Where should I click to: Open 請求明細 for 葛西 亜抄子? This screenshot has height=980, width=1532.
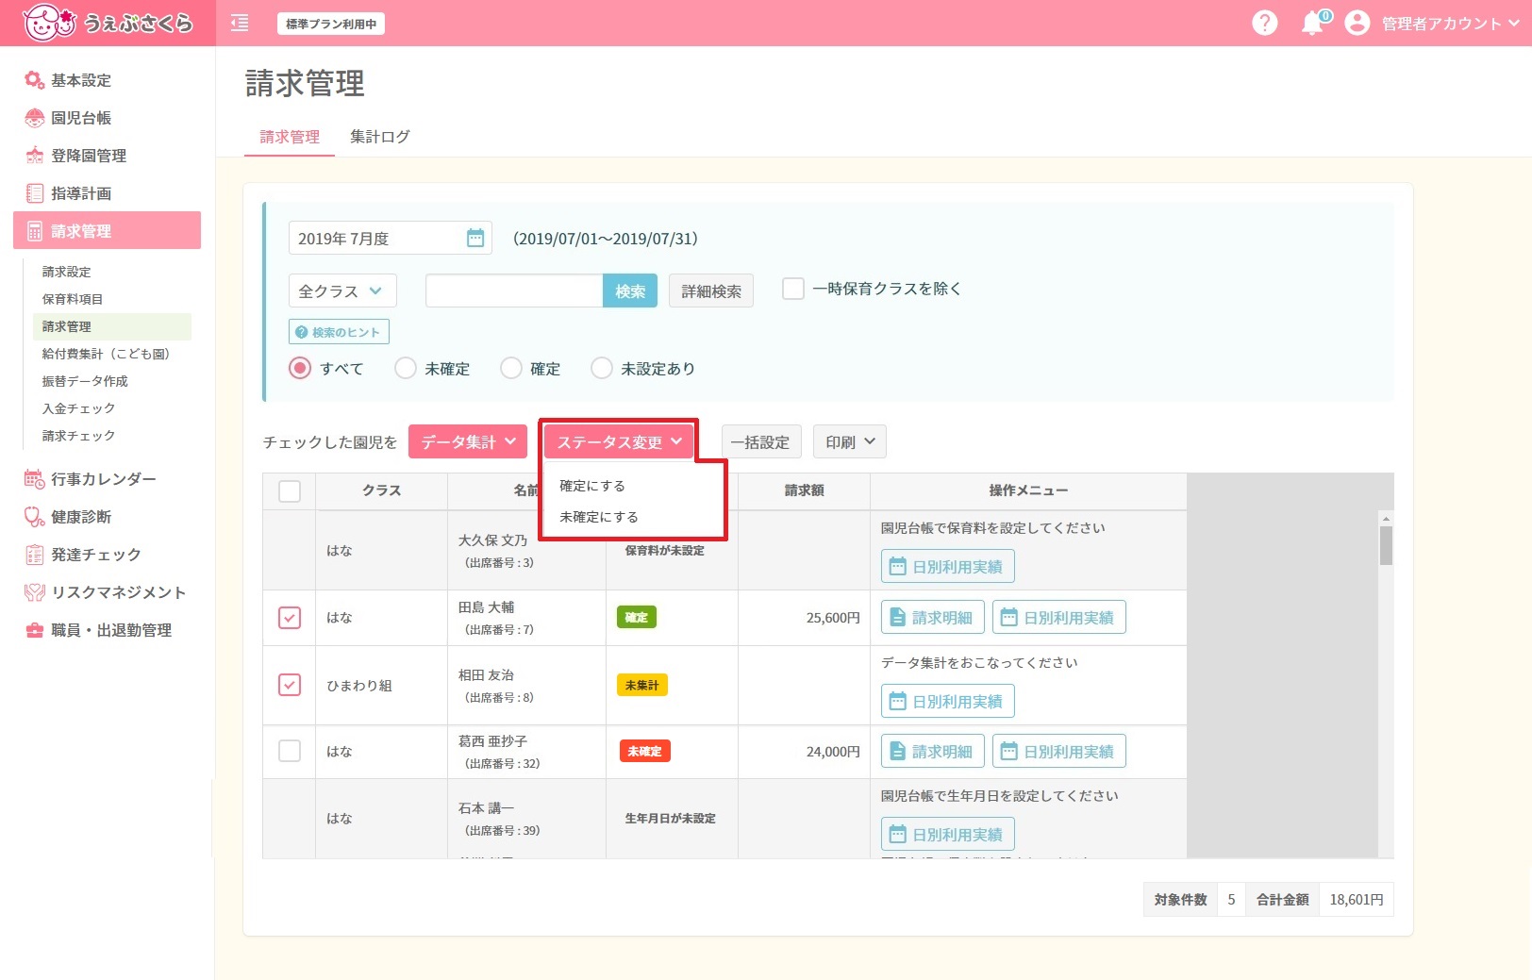(933, 752)
